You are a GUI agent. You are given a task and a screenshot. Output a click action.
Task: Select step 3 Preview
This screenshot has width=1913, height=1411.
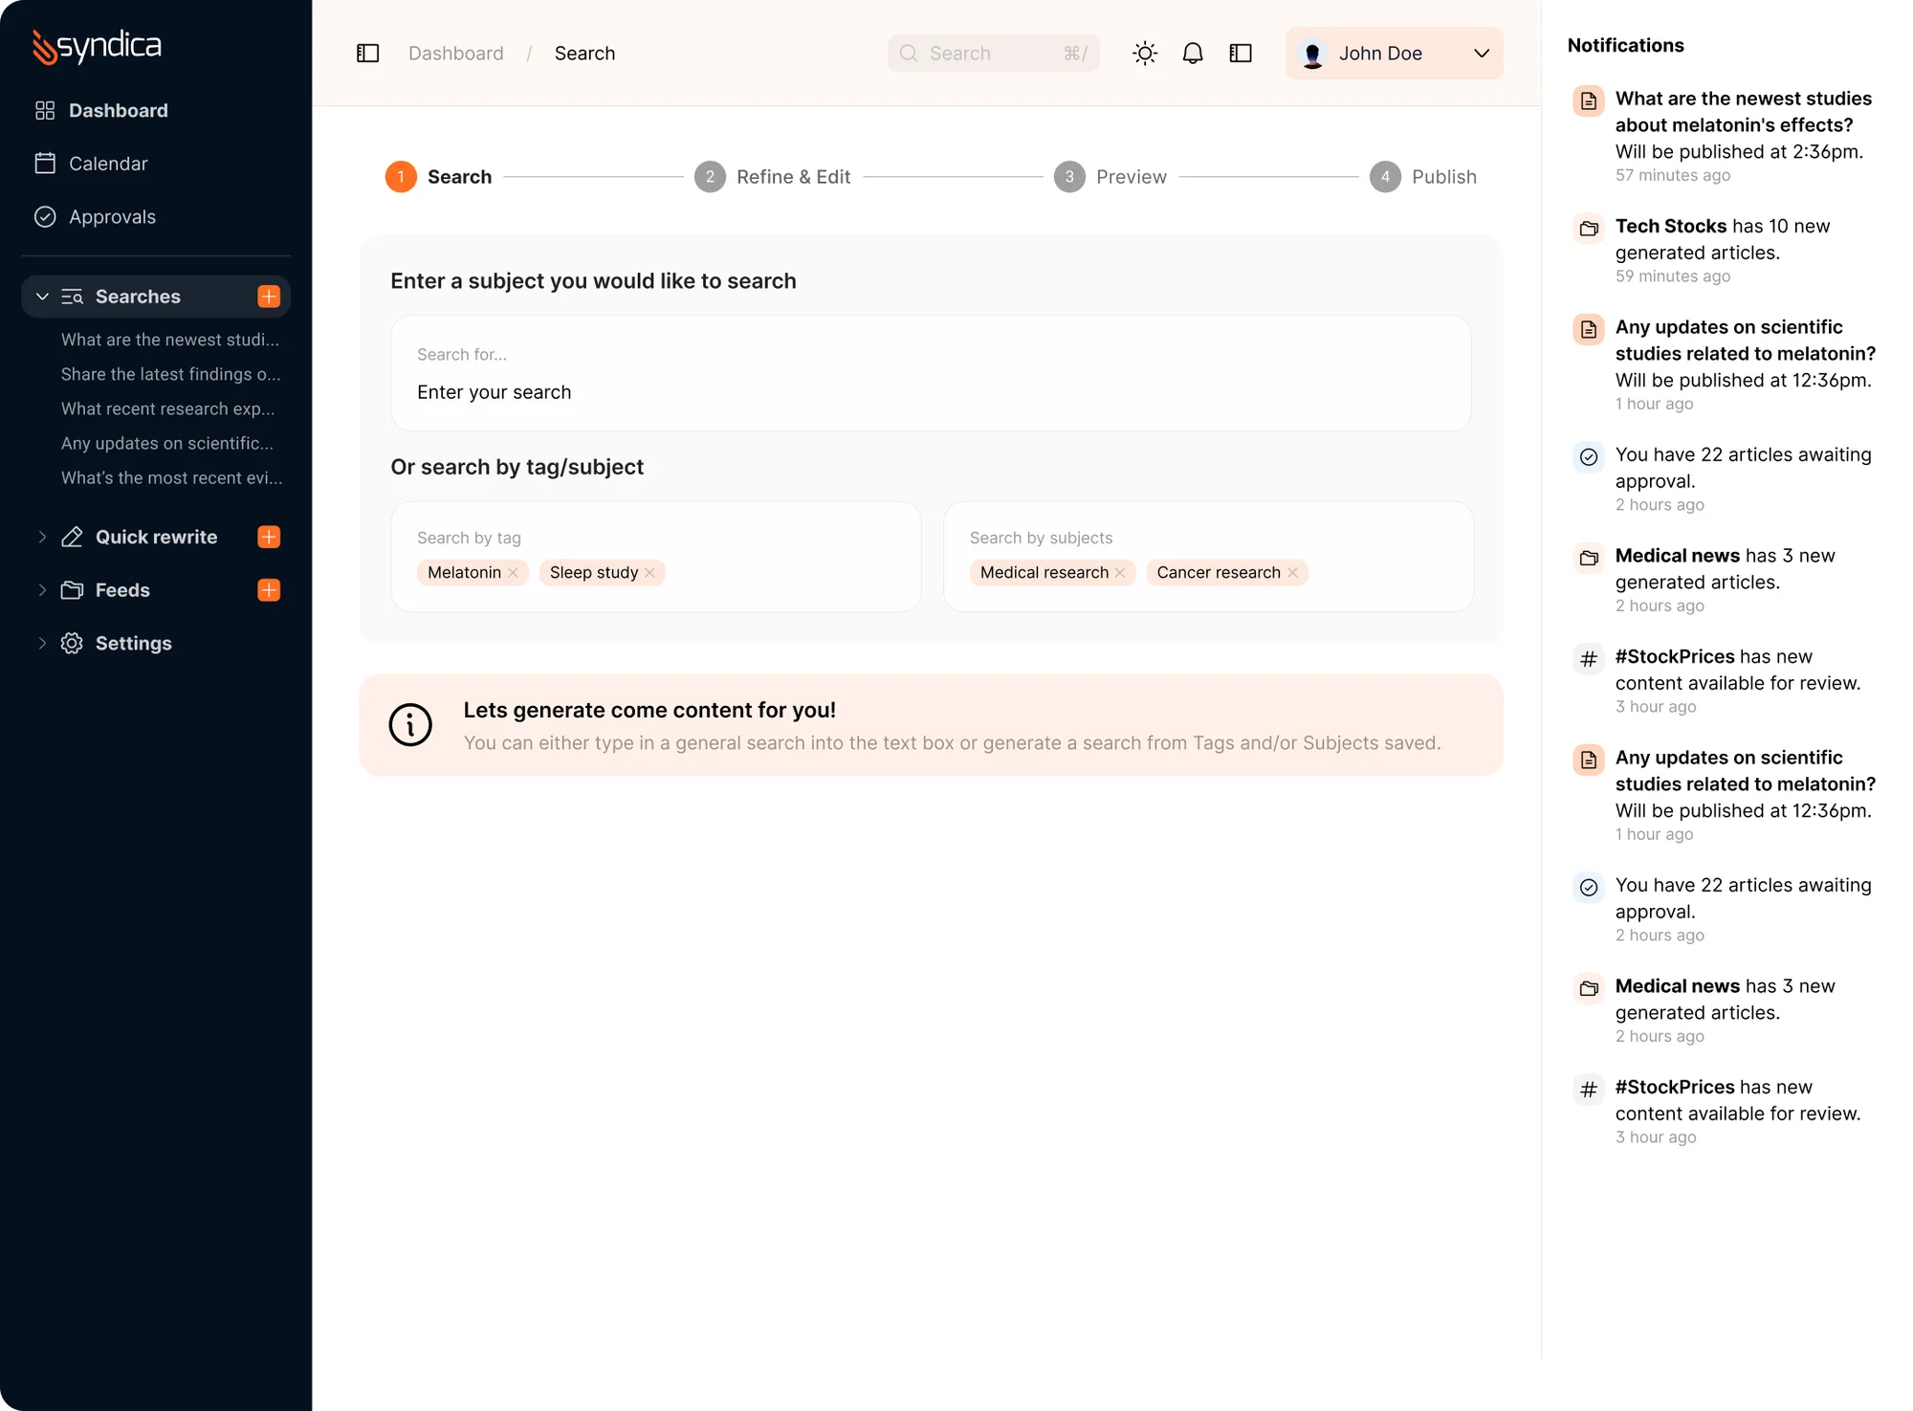coord(1110,177)
